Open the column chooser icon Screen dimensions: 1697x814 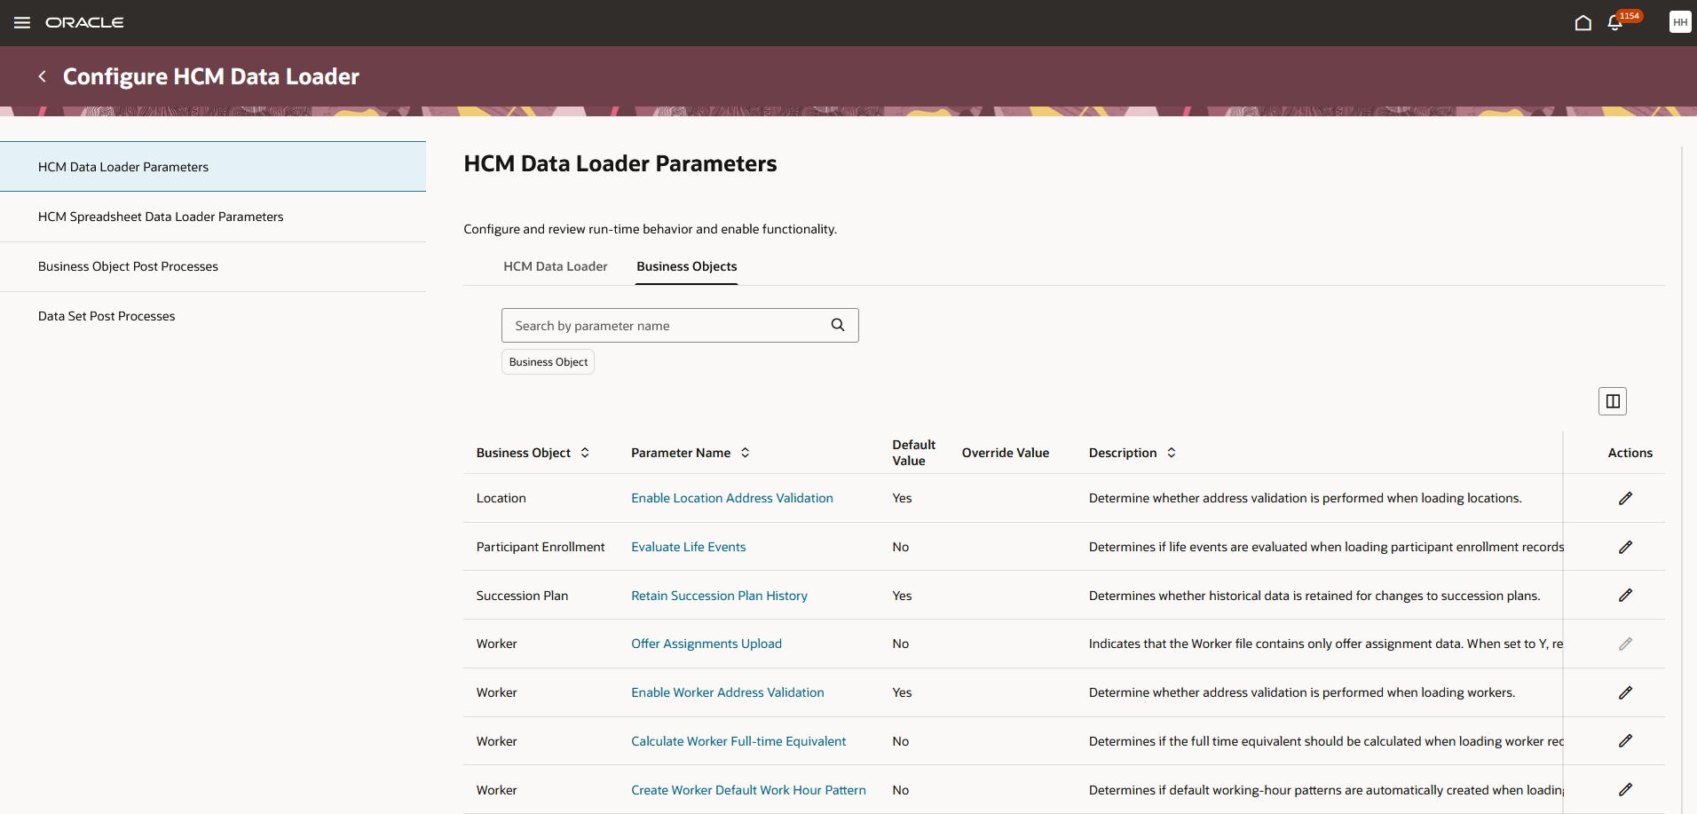[1612, 401]
